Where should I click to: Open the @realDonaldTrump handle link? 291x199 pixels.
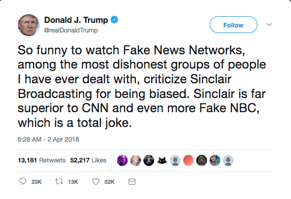pos(71,30)
